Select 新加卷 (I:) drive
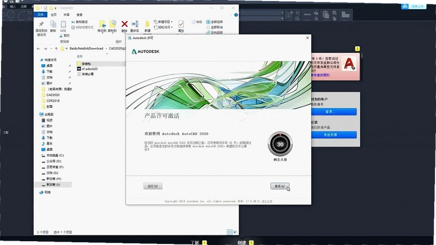The height and width of the screenshot is (245, 436). (x=52, y=185)
